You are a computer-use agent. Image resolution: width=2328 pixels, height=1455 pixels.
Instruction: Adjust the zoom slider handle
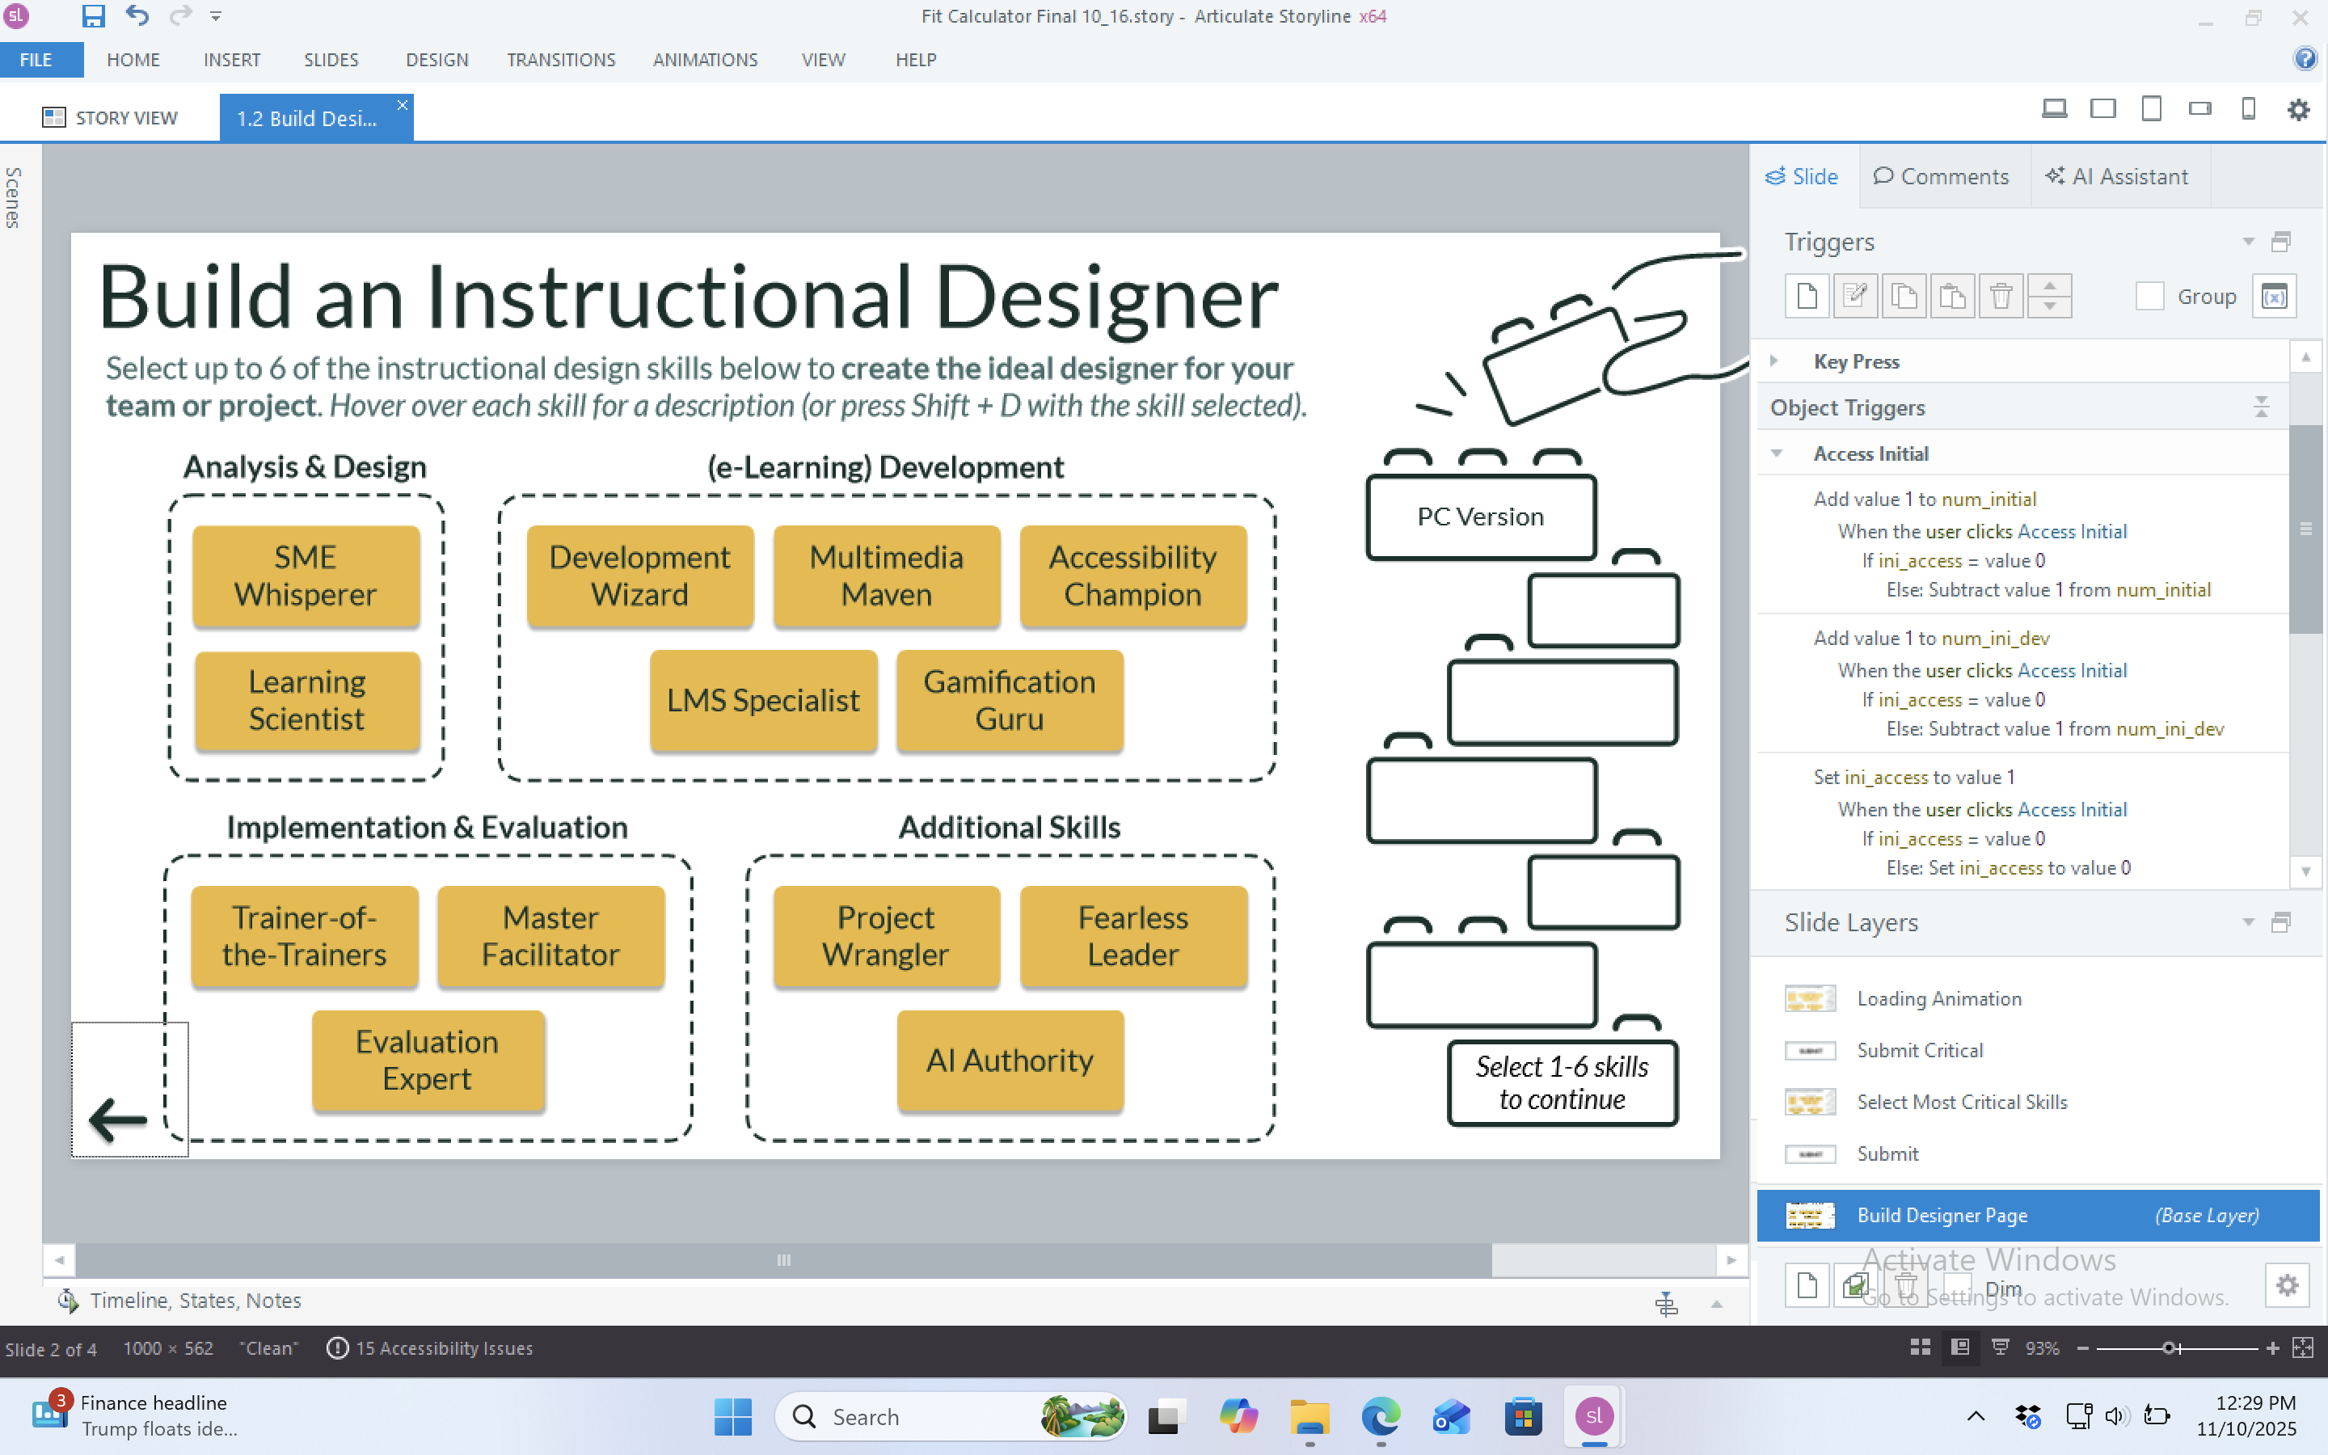[2170, 1348]
